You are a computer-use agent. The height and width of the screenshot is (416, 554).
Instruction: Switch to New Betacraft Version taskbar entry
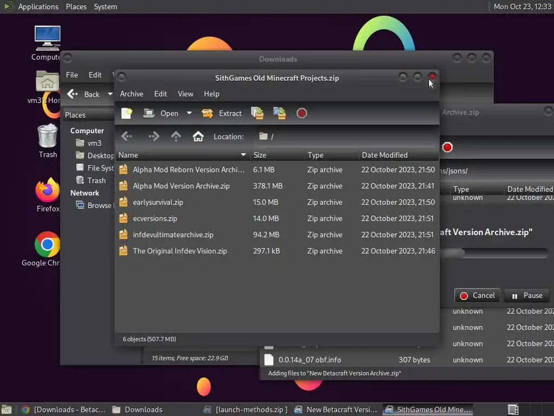[x=335, y=409]
